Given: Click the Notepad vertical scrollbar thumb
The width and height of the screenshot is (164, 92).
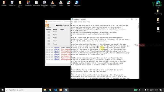Looking at the screenshot, I should click(x=138, y=26).
